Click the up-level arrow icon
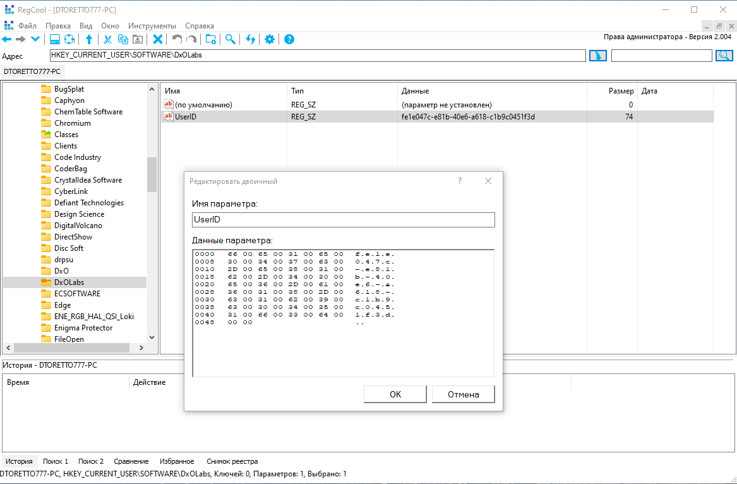Viewport: 737px width, 484px height. [89, 40]
